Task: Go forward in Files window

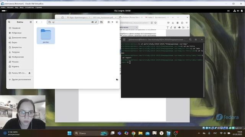Action: coord(42,22)
